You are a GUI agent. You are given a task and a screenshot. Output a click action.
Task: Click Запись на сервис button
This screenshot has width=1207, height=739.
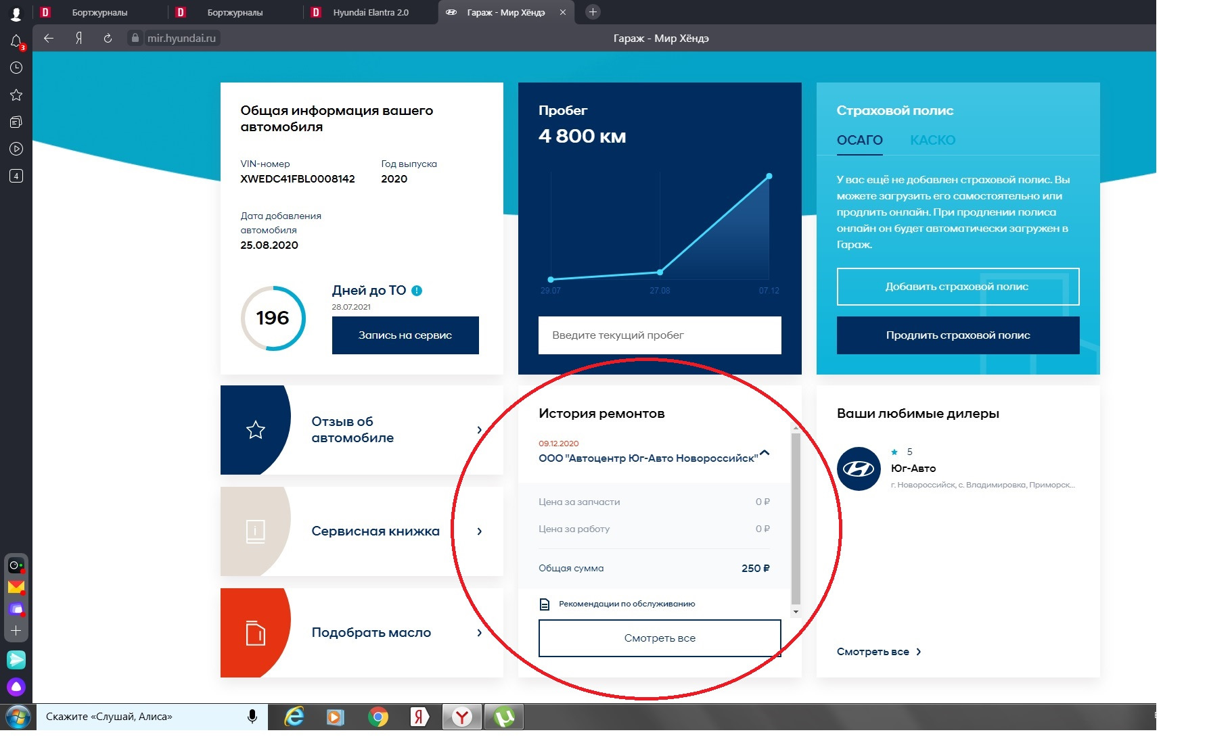(x=405, y=335)
